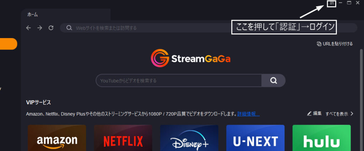Click the vertical scrollbar on the right
Screen dimensions: 364x151
pyautogui.click(x=361, y=100)
